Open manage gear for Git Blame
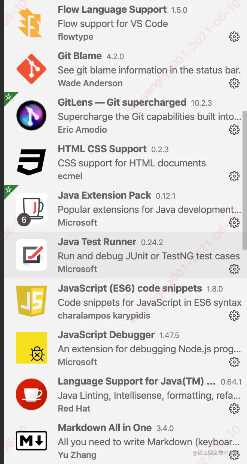The image size is (247, 464). pyautogui.click(x=234, y=83)
